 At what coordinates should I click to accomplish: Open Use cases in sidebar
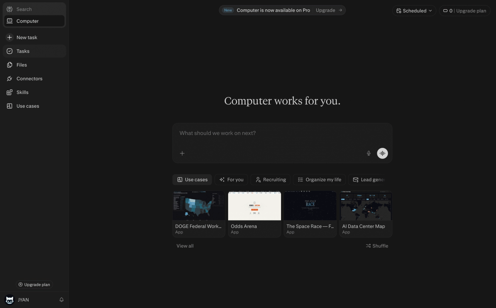click(34, 106)
